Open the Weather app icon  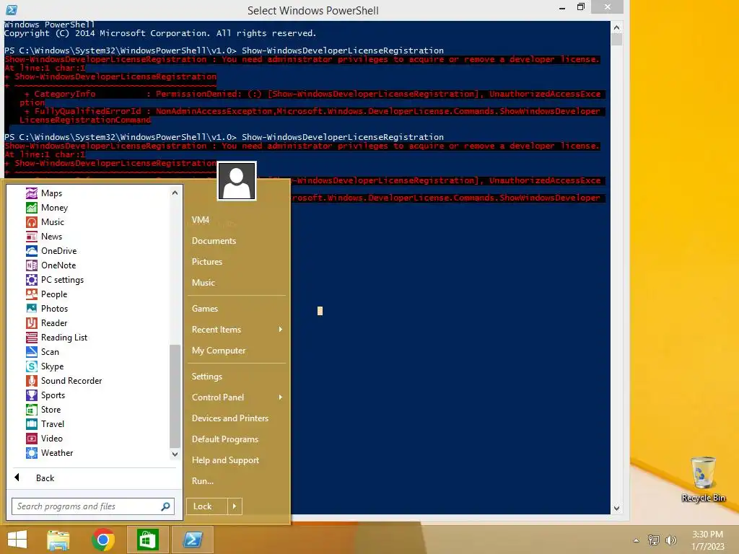(32, 453)
